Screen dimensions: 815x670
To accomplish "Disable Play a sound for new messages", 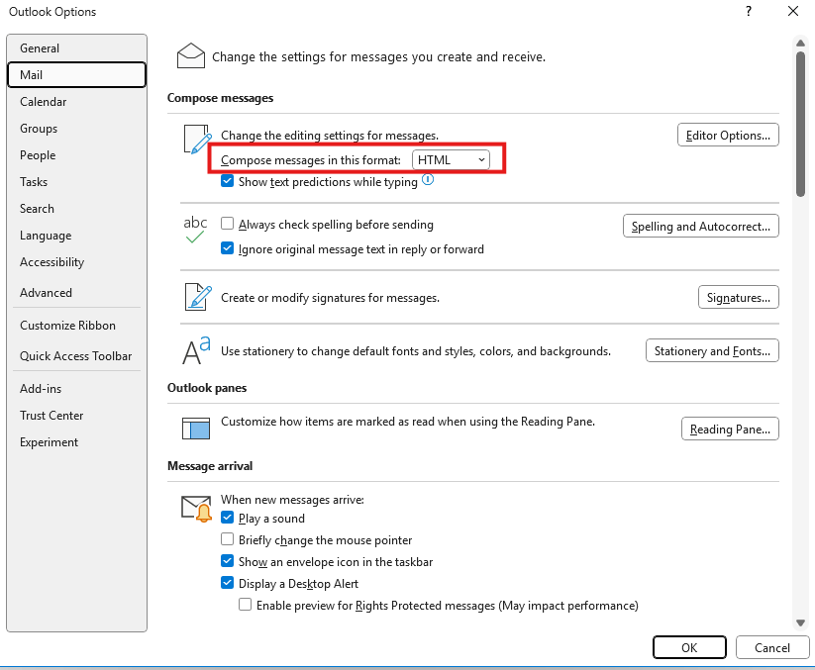I will (227, 518).
